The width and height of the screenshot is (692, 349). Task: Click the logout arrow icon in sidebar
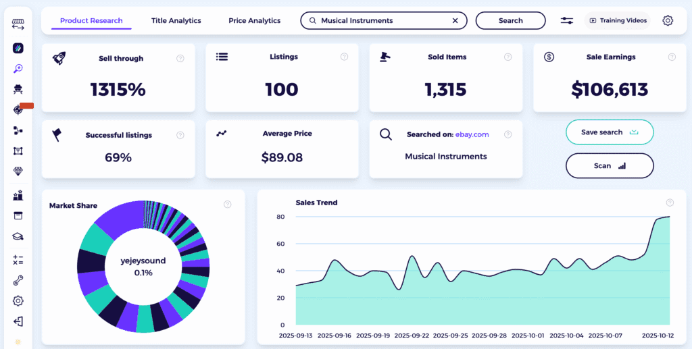(x=18, y=321)
